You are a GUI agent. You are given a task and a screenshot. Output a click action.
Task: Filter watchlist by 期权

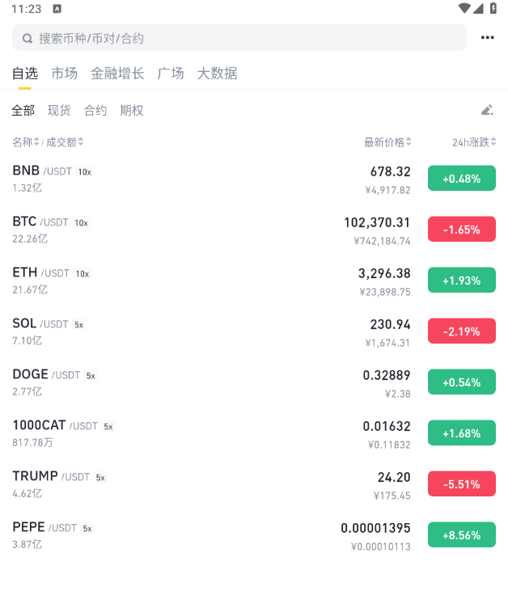[x=132, y=111]
